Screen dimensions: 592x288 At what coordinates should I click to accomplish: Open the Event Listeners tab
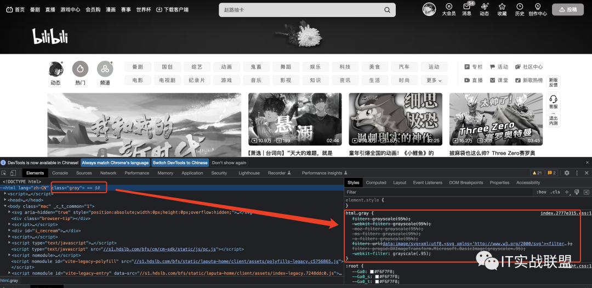(428, 183)
